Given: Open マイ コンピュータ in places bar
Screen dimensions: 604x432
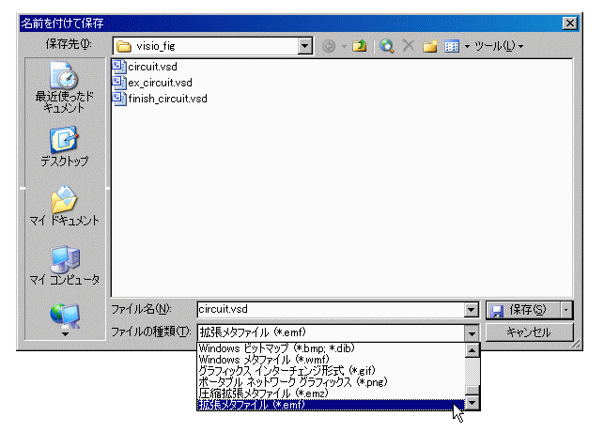Looking at the screenshot, I should [x=66, y=266].
